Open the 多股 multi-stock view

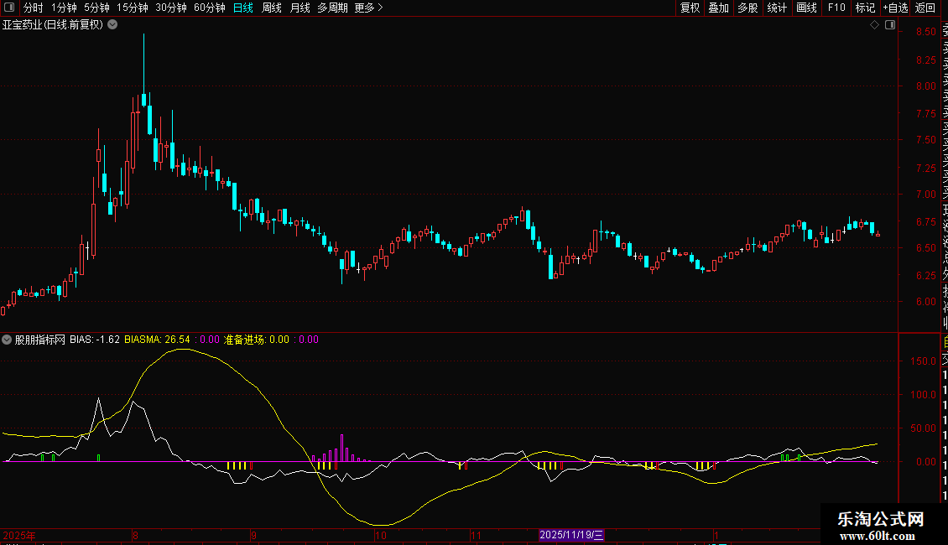coord(747,8)
